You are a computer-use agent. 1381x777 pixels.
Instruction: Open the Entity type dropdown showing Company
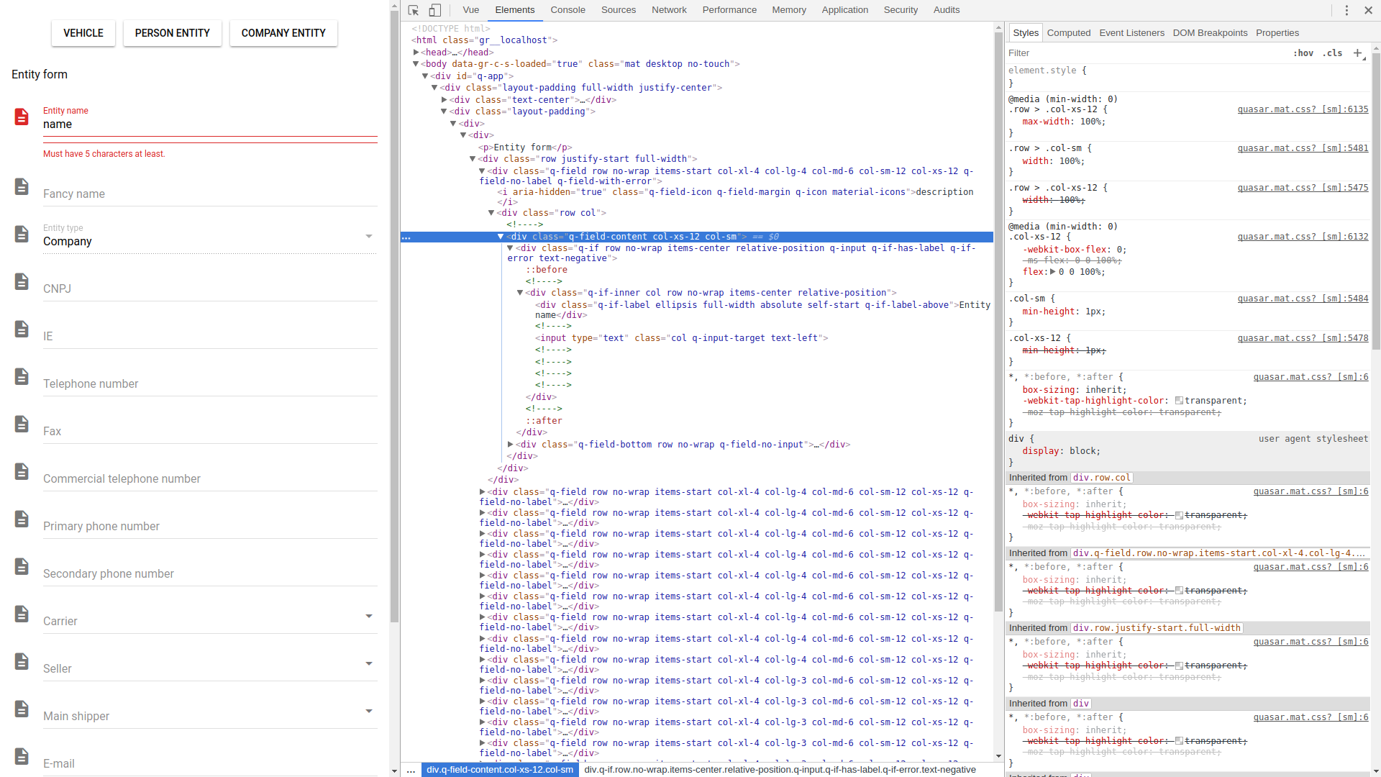(369, 236)
